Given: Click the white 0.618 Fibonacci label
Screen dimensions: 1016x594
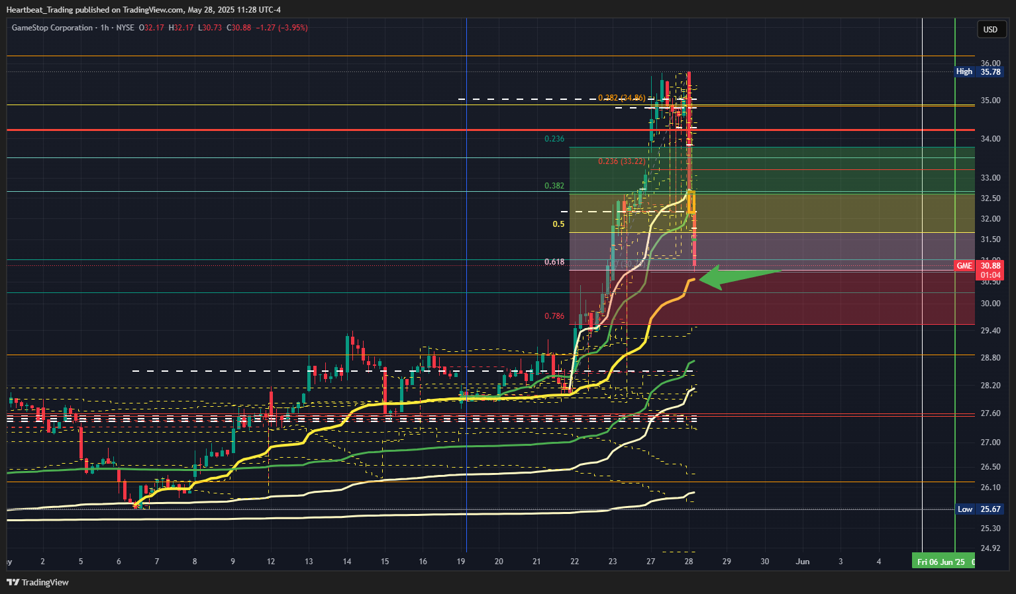Looking at the screenshot, I should click(554, 262).
